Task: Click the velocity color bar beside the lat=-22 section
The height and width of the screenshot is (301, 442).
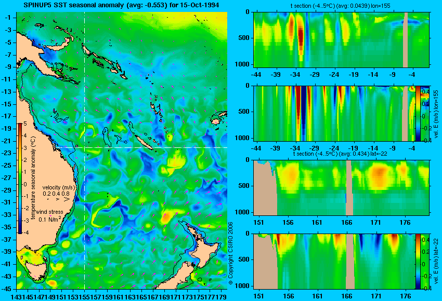Action: [418, 262]
